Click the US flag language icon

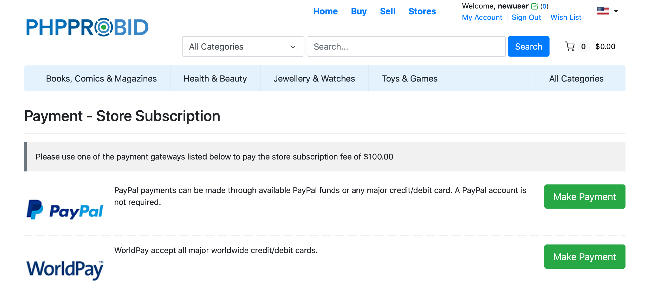pos(603,11)
